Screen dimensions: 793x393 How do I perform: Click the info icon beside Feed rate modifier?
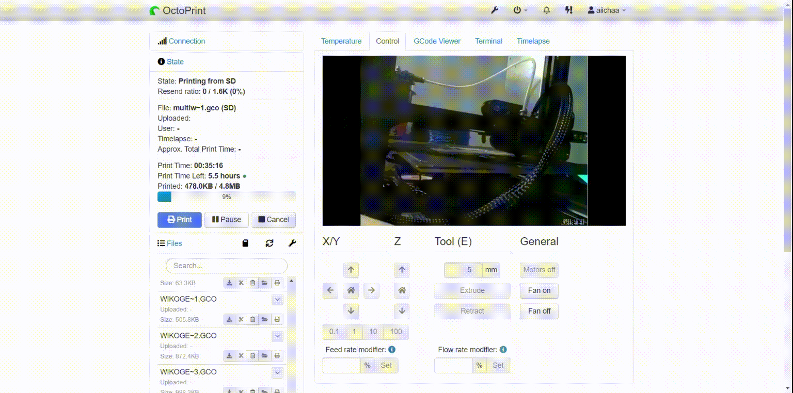point(392,350)
